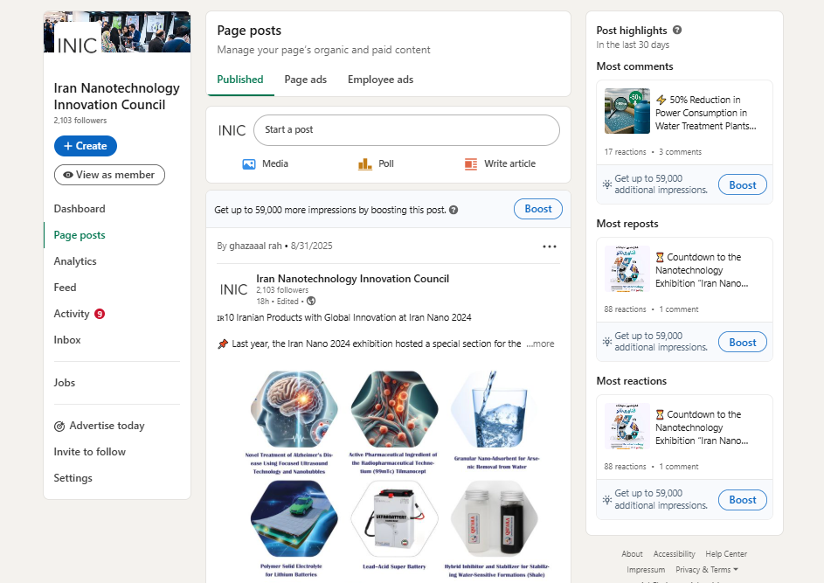Open Analytics in the left sidebar
Viewport: 824px width, 583px height.
[75, 261]
